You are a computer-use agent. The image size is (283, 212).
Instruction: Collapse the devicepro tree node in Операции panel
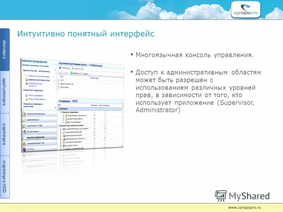[x=59, y=108]
